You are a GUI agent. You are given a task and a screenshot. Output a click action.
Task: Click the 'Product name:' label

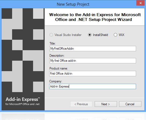coord(59,68)
